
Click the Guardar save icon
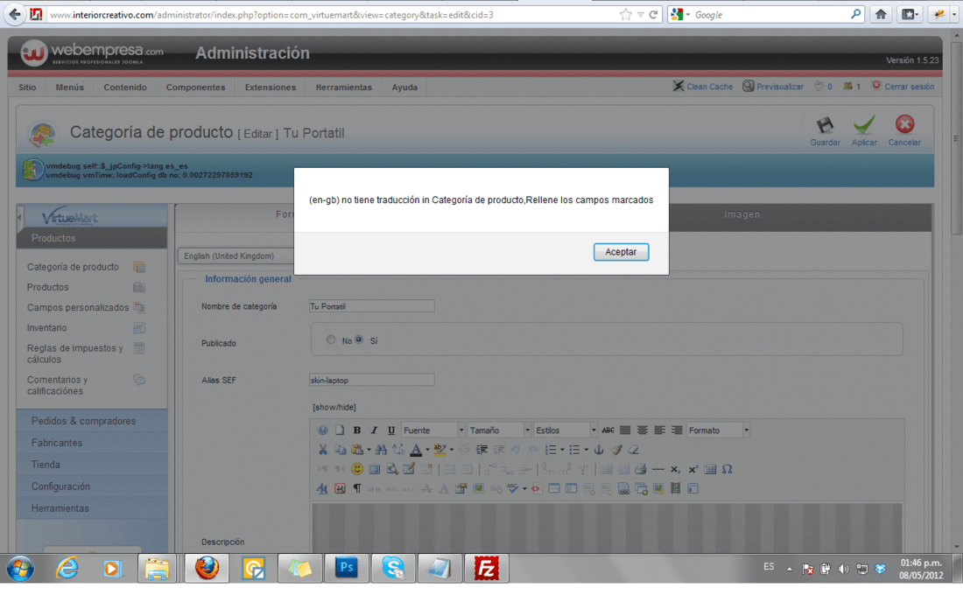pos(825,125)
